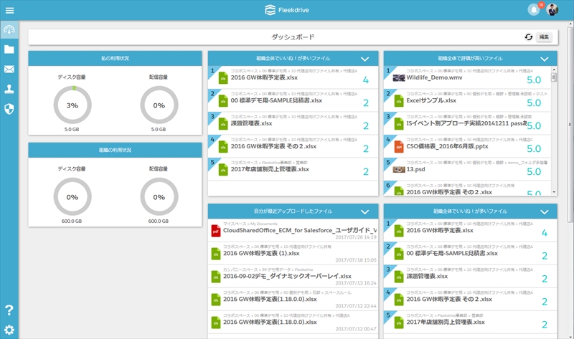Open the settings gear icon

click(x=9, y=330)
